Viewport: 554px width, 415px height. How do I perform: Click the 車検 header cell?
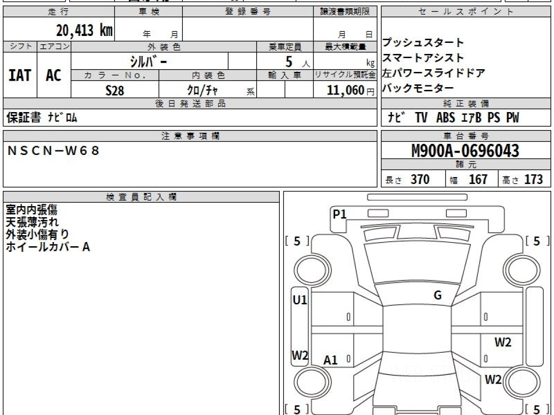(149, 12)
